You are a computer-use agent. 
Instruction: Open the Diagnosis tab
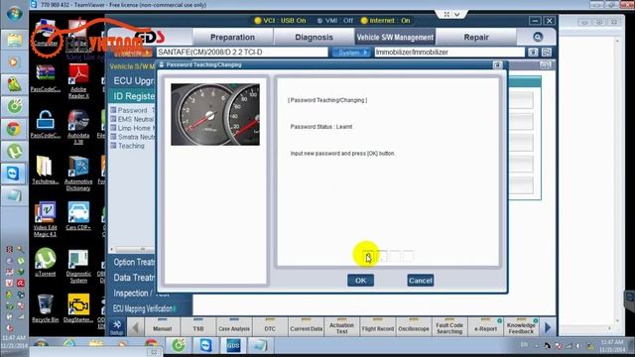click(x=314, y=38)
